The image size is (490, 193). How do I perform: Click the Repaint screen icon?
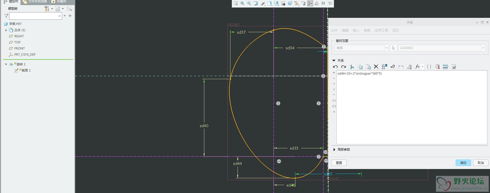point(256,3)
